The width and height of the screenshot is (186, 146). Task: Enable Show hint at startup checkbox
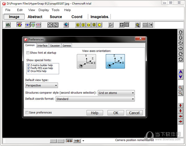tap(28, 53)
